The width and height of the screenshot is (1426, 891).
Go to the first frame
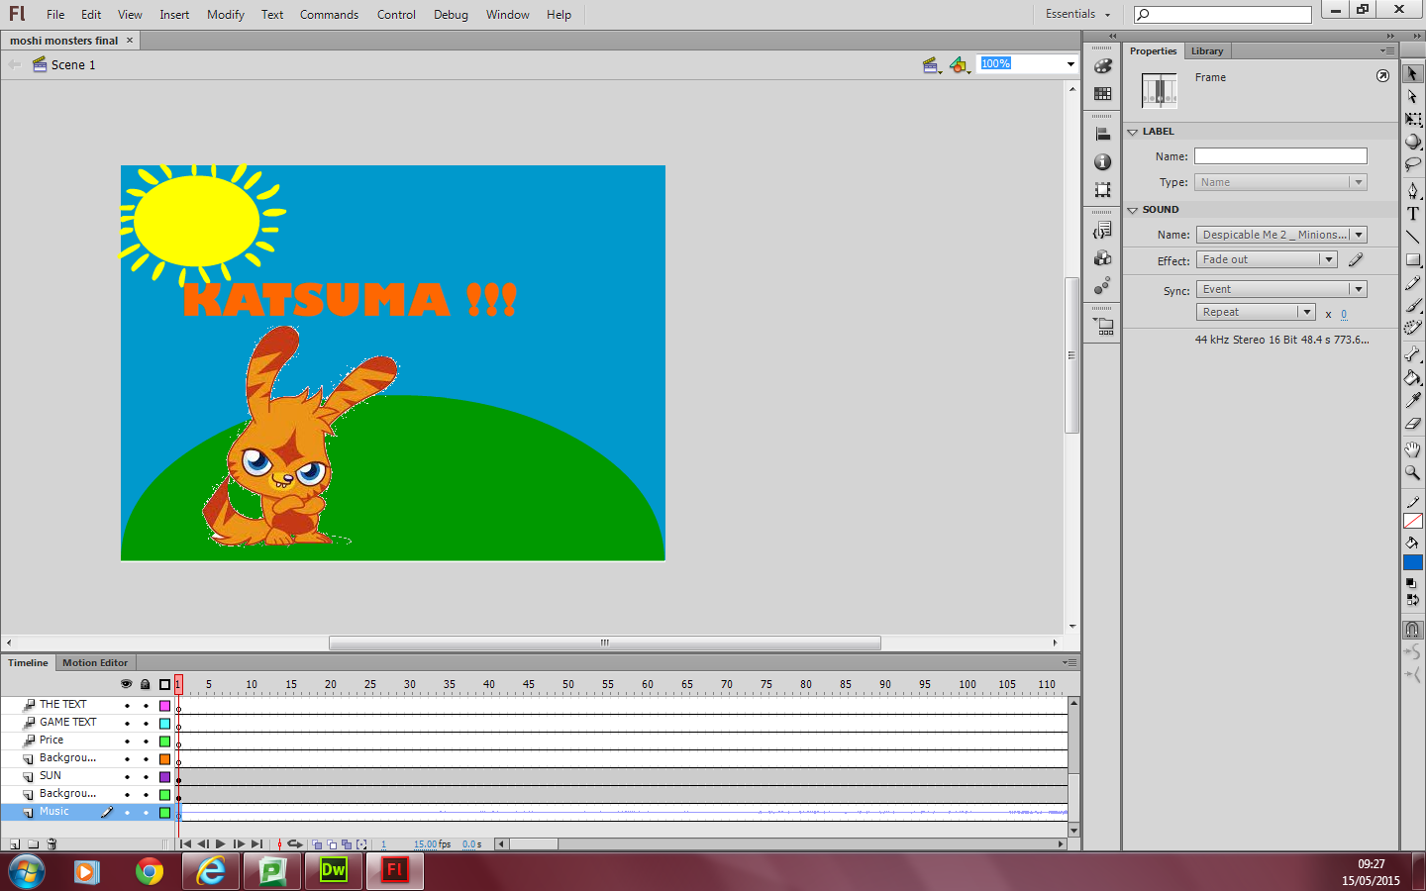185,844
